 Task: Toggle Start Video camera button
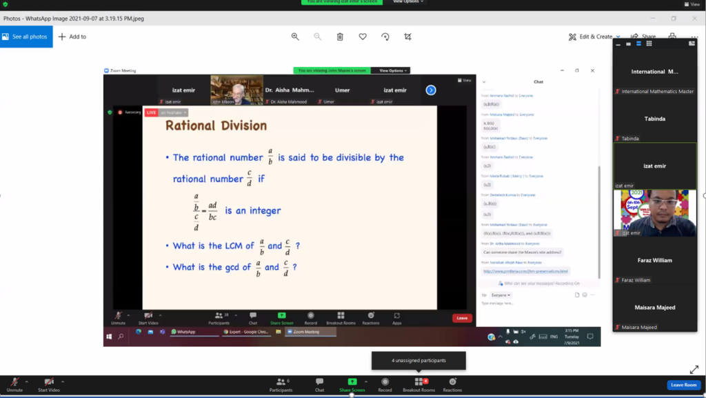pos(49,384)
